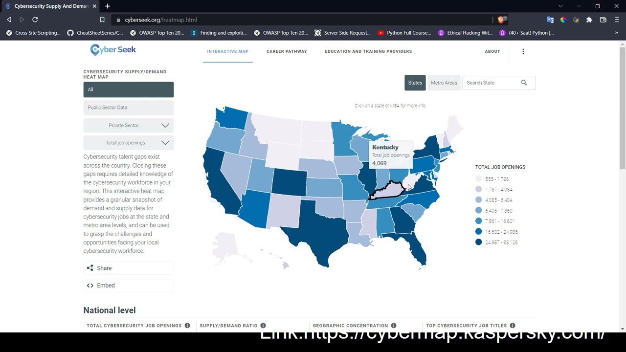Click the '16,602 - 24,986' legend label
Image resolution: width=626 pixels, height=352 pixels.
tap(501, 232)
